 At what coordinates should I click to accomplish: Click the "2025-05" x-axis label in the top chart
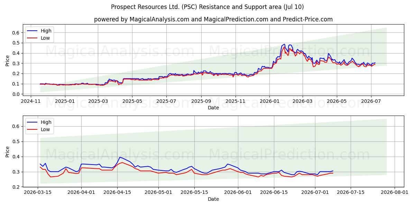pyautogui.click(x=132, y=101)
